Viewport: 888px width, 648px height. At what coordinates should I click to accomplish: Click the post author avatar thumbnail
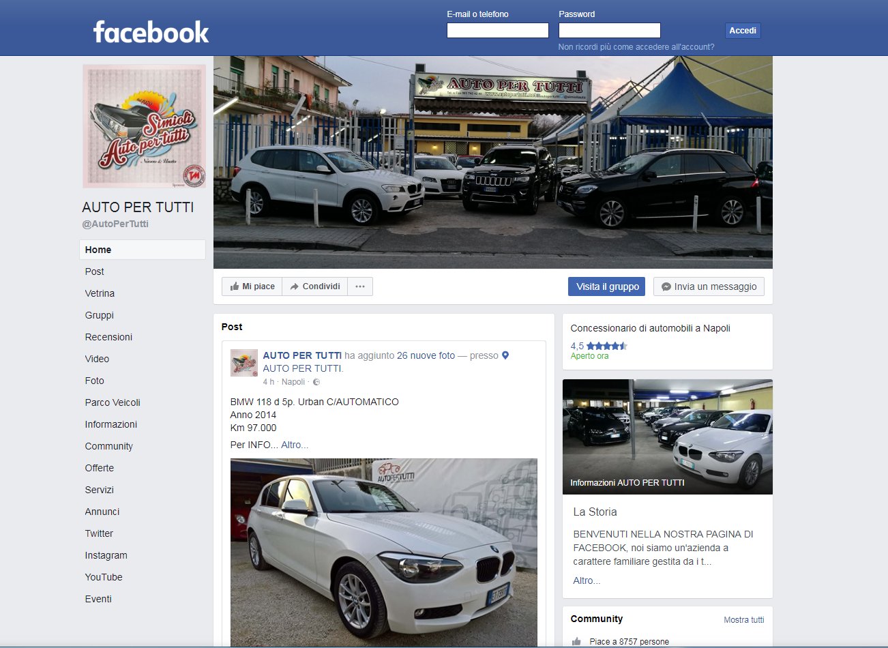coord(243,363)
